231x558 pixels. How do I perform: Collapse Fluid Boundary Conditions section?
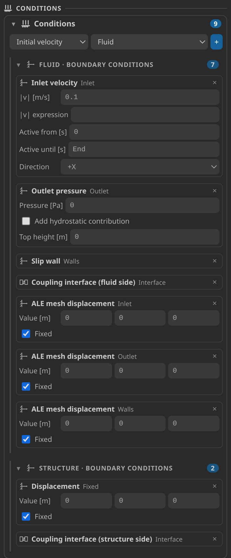click(19, 65)
